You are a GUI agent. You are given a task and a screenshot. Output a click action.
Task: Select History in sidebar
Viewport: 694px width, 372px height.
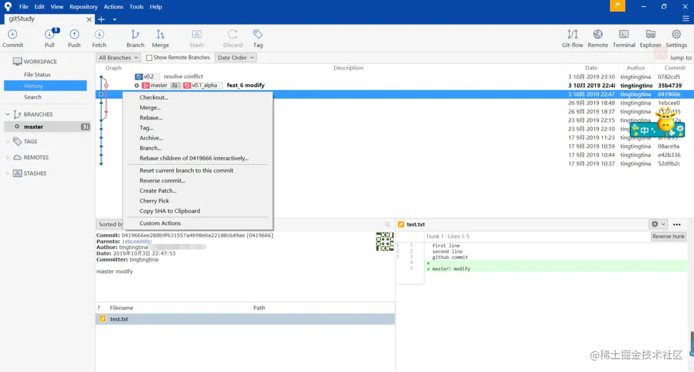point(45,86)
